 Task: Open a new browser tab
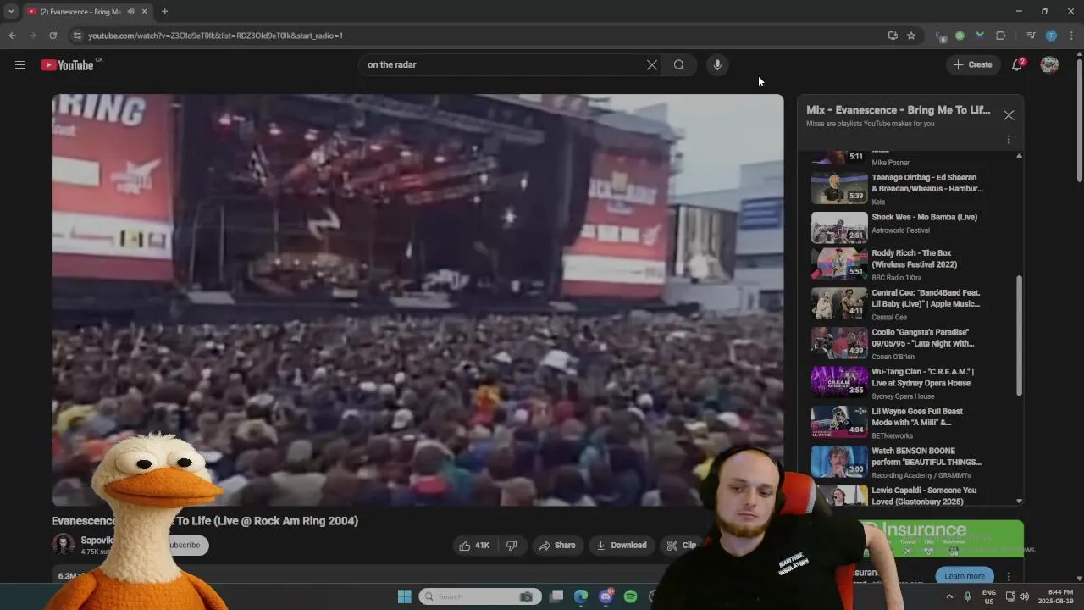coord(164,11)
